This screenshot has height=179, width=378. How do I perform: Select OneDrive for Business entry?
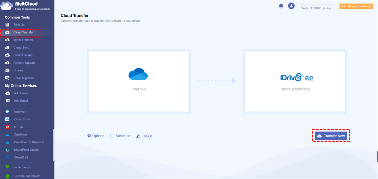tap(29, 142)
